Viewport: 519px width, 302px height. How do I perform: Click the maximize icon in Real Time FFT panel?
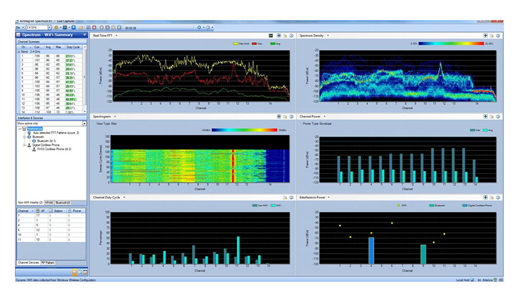pyautogui.click(x=278, y=36)
